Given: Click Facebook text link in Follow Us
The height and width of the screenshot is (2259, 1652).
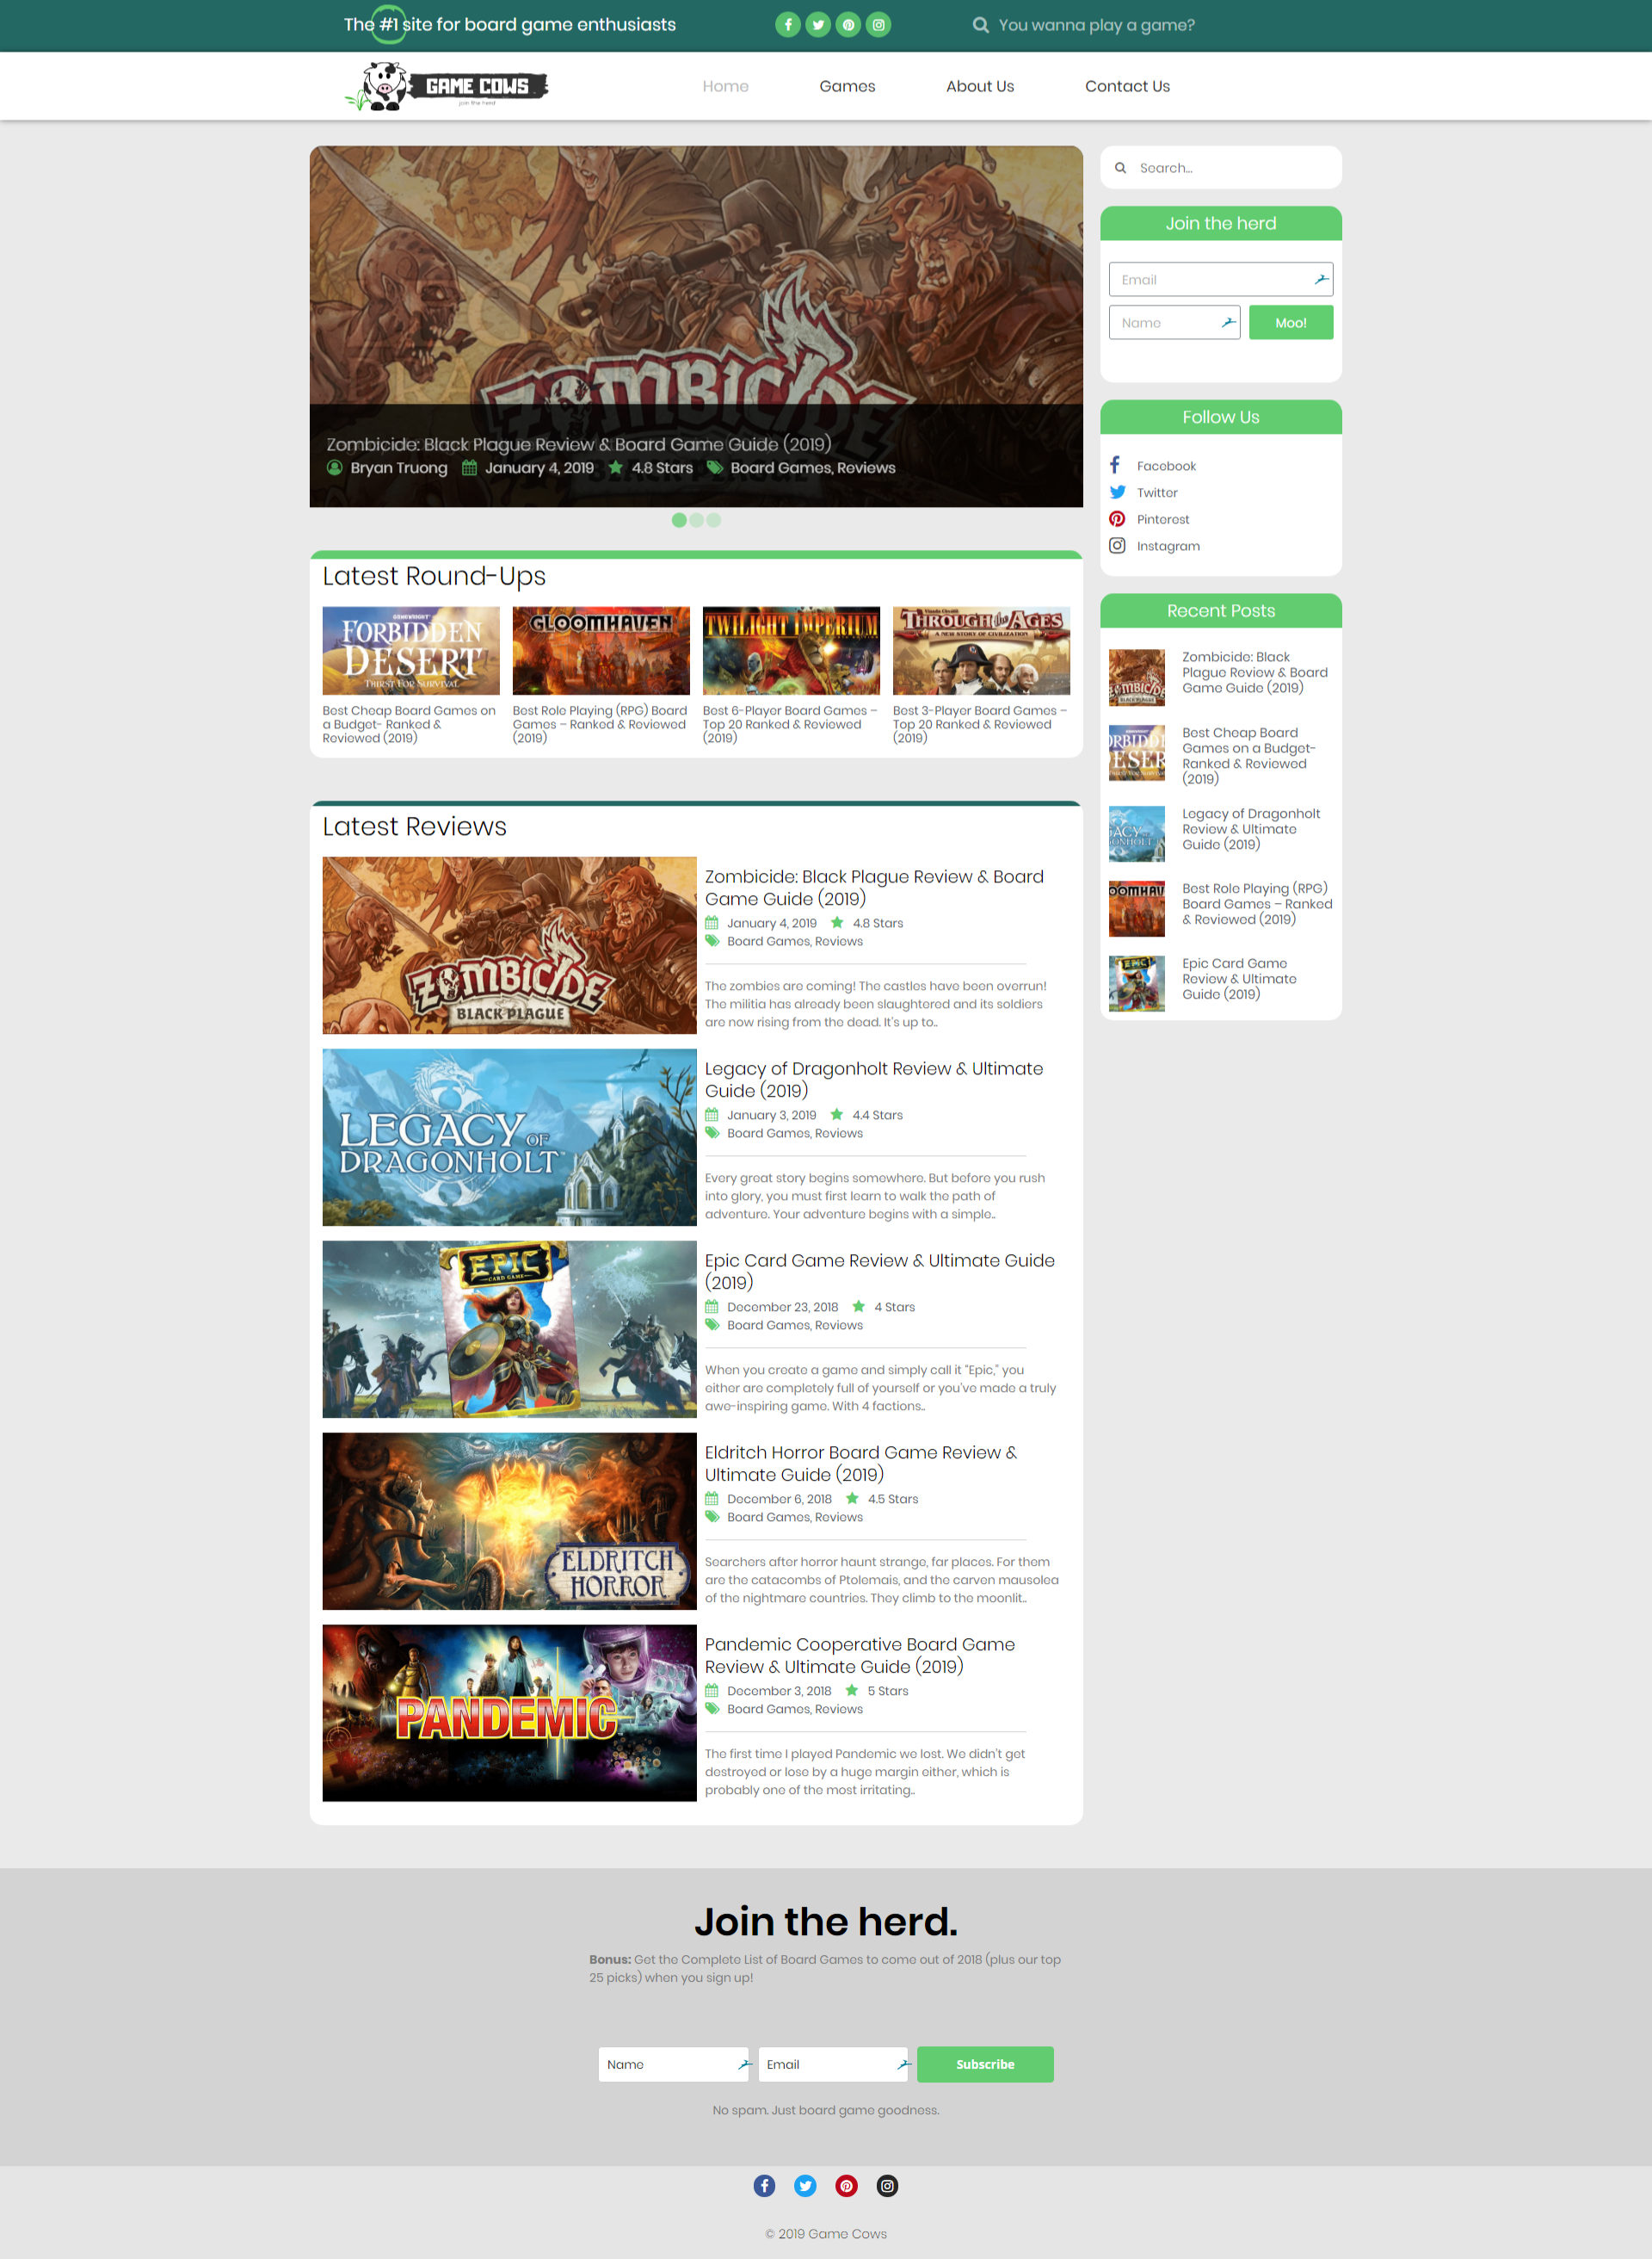Looking at the screenshot, I should tap(1166, 465).
